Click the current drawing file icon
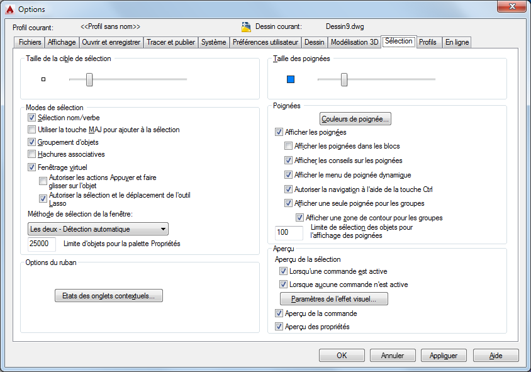The image size is (531, 372). (246, 27)
